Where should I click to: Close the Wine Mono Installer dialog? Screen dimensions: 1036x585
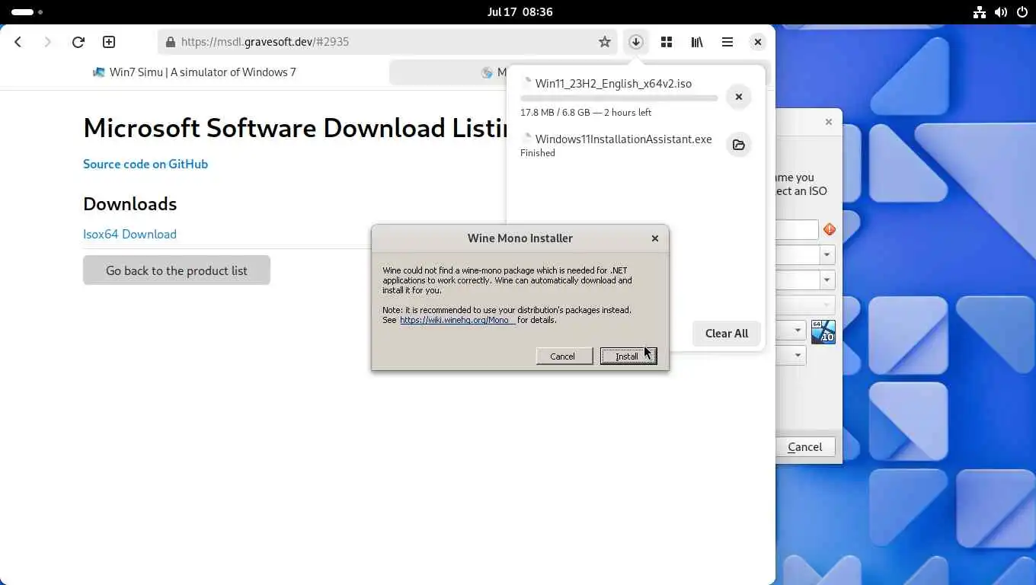(x=655, y=238)
